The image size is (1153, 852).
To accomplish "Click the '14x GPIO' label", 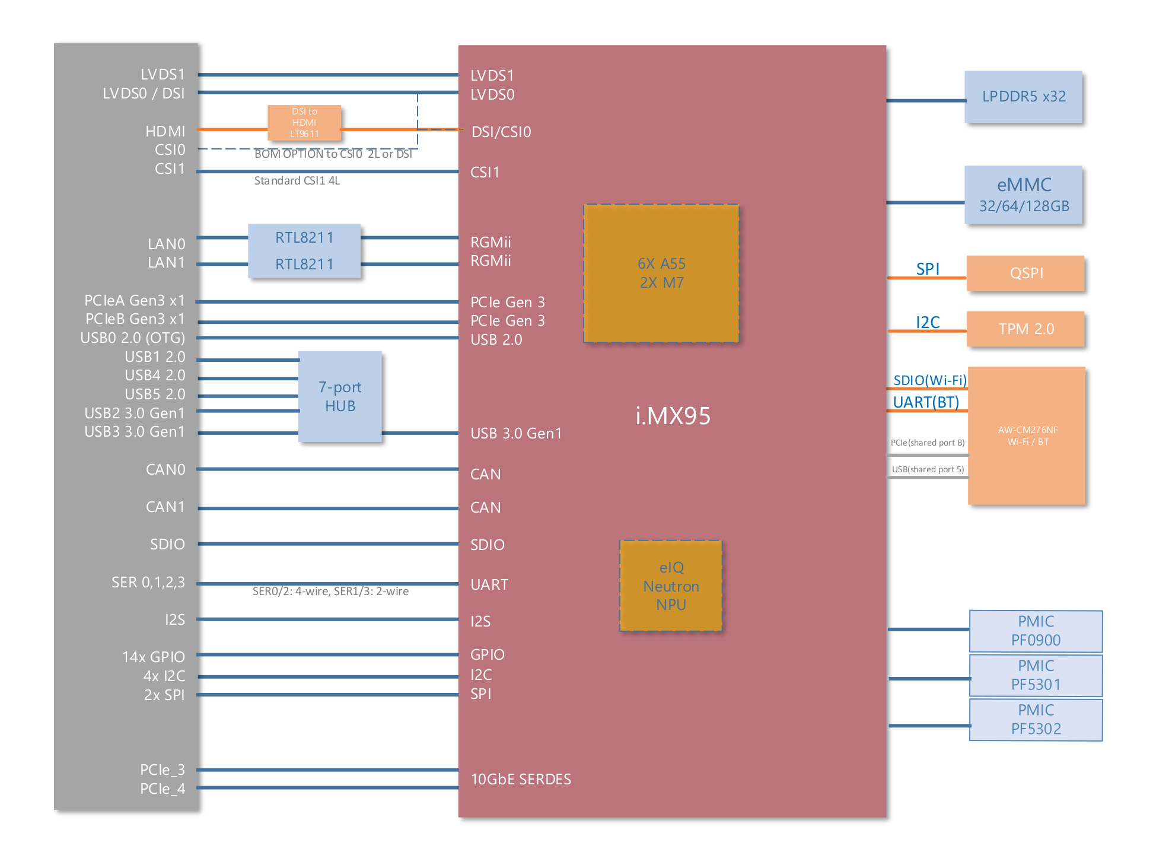I will point(154,657).
